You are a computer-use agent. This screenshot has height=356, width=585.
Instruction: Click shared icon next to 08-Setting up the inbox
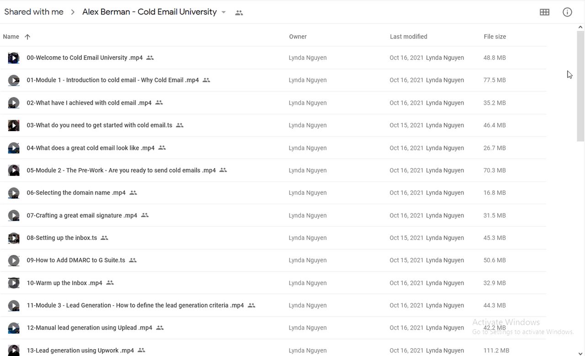pos(105,238)
